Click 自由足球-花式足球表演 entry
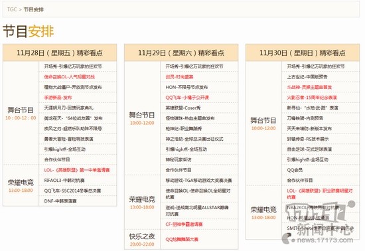Image resolution: width=365 pixels, height=251 pixels. 309,149
